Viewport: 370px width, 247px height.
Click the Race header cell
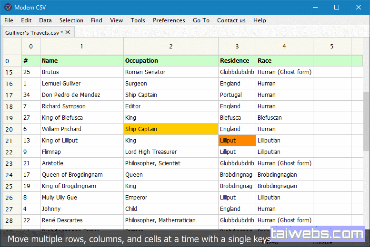284,61
